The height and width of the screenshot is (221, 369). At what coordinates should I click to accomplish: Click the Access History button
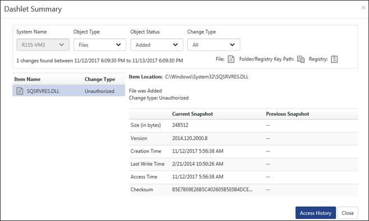tap(315, 213)
